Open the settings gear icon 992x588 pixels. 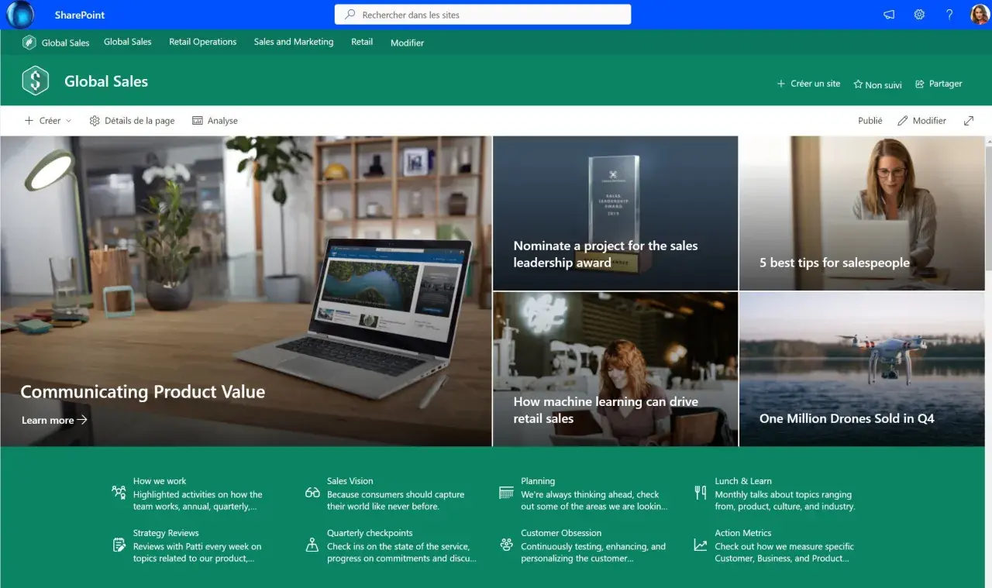click(919, 15)
